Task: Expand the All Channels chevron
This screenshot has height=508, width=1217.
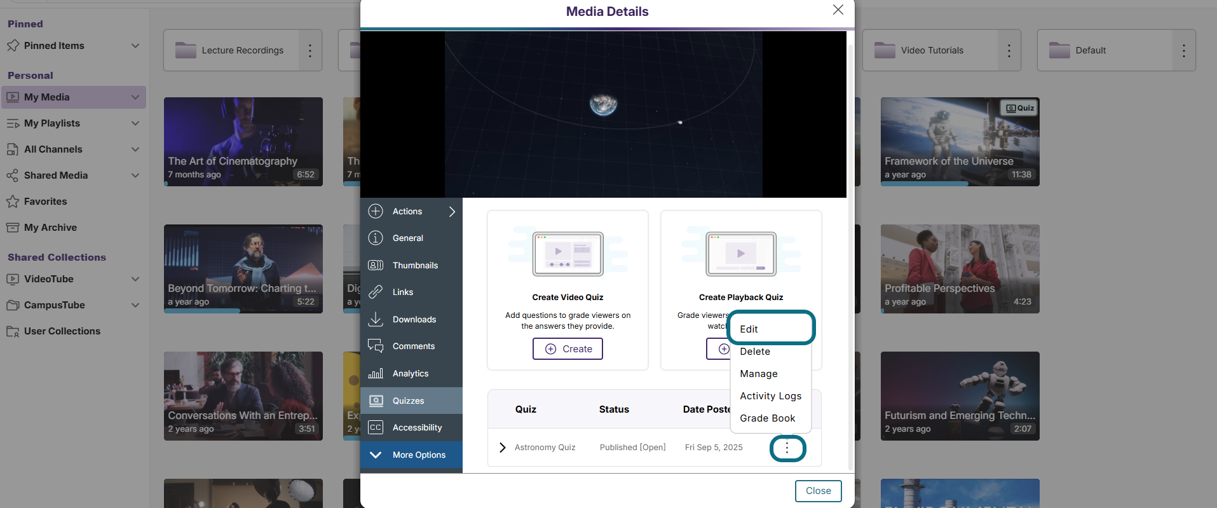Action: [135, 149]
